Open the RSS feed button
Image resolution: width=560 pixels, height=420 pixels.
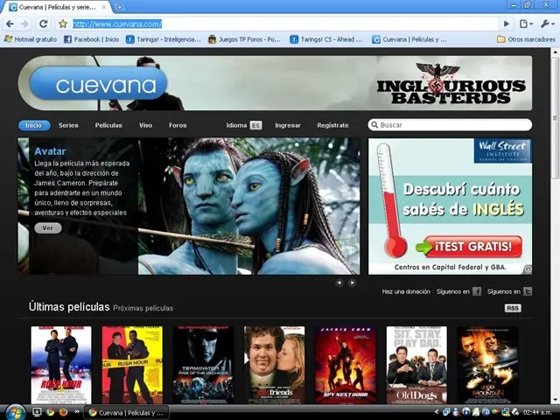tap(513, 308)
